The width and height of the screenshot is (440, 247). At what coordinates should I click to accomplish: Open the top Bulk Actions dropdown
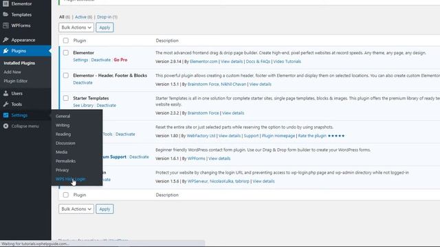pos(76,27)
